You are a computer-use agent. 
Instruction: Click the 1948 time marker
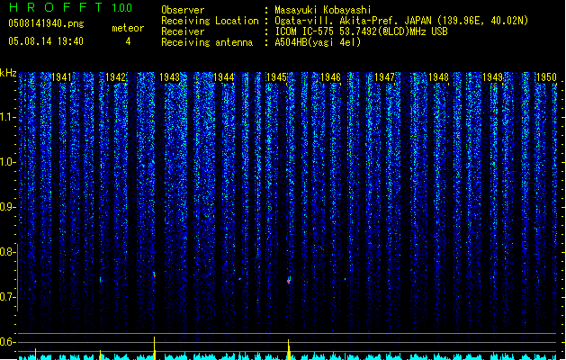click(x=438, y=77)
